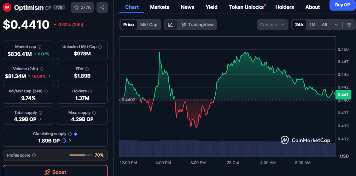The image size is (356, 176).
Task: Go to Token Unlocks tab
Action: point(246,7)
